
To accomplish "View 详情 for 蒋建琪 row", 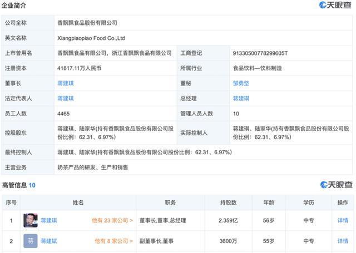I will point(343,220).
